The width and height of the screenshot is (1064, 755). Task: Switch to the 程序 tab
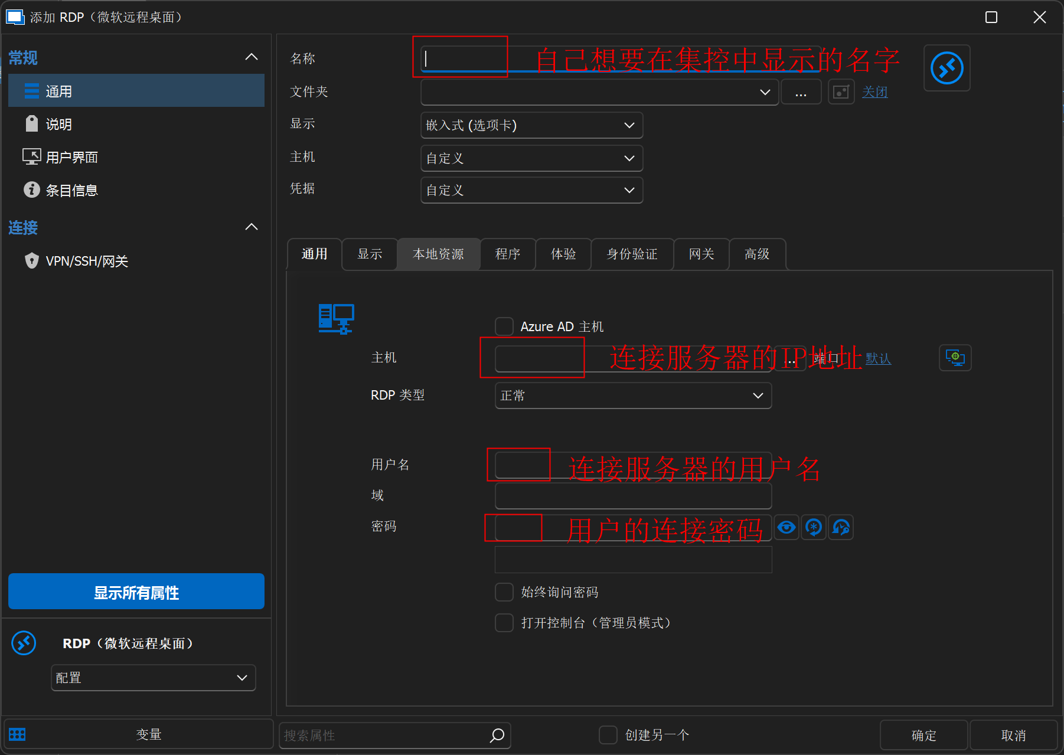point(508,254)
